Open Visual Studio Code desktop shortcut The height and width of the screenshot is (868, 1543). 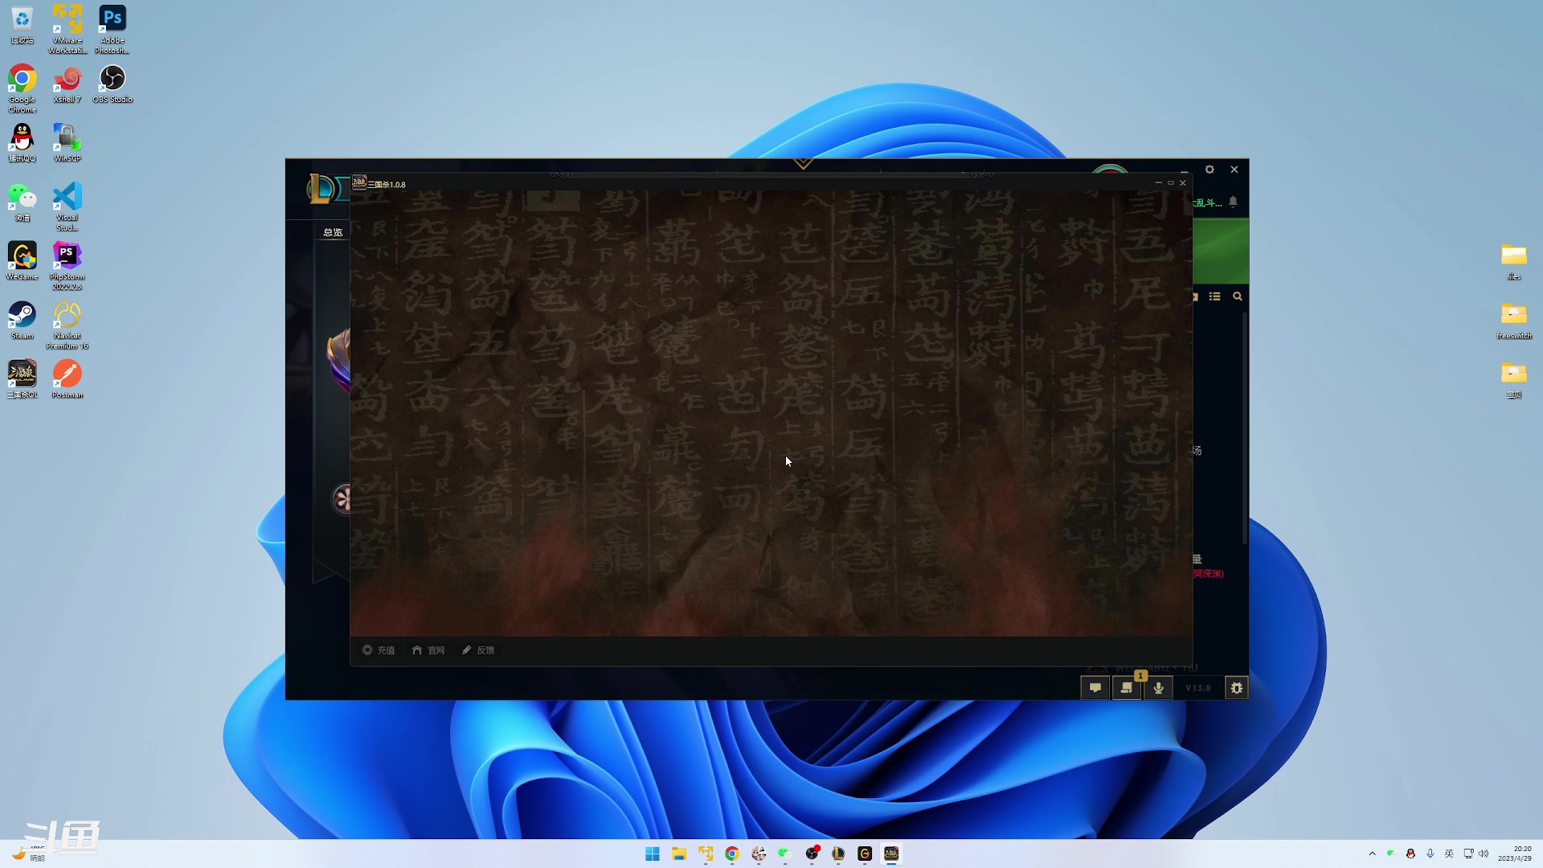point(68,207)
